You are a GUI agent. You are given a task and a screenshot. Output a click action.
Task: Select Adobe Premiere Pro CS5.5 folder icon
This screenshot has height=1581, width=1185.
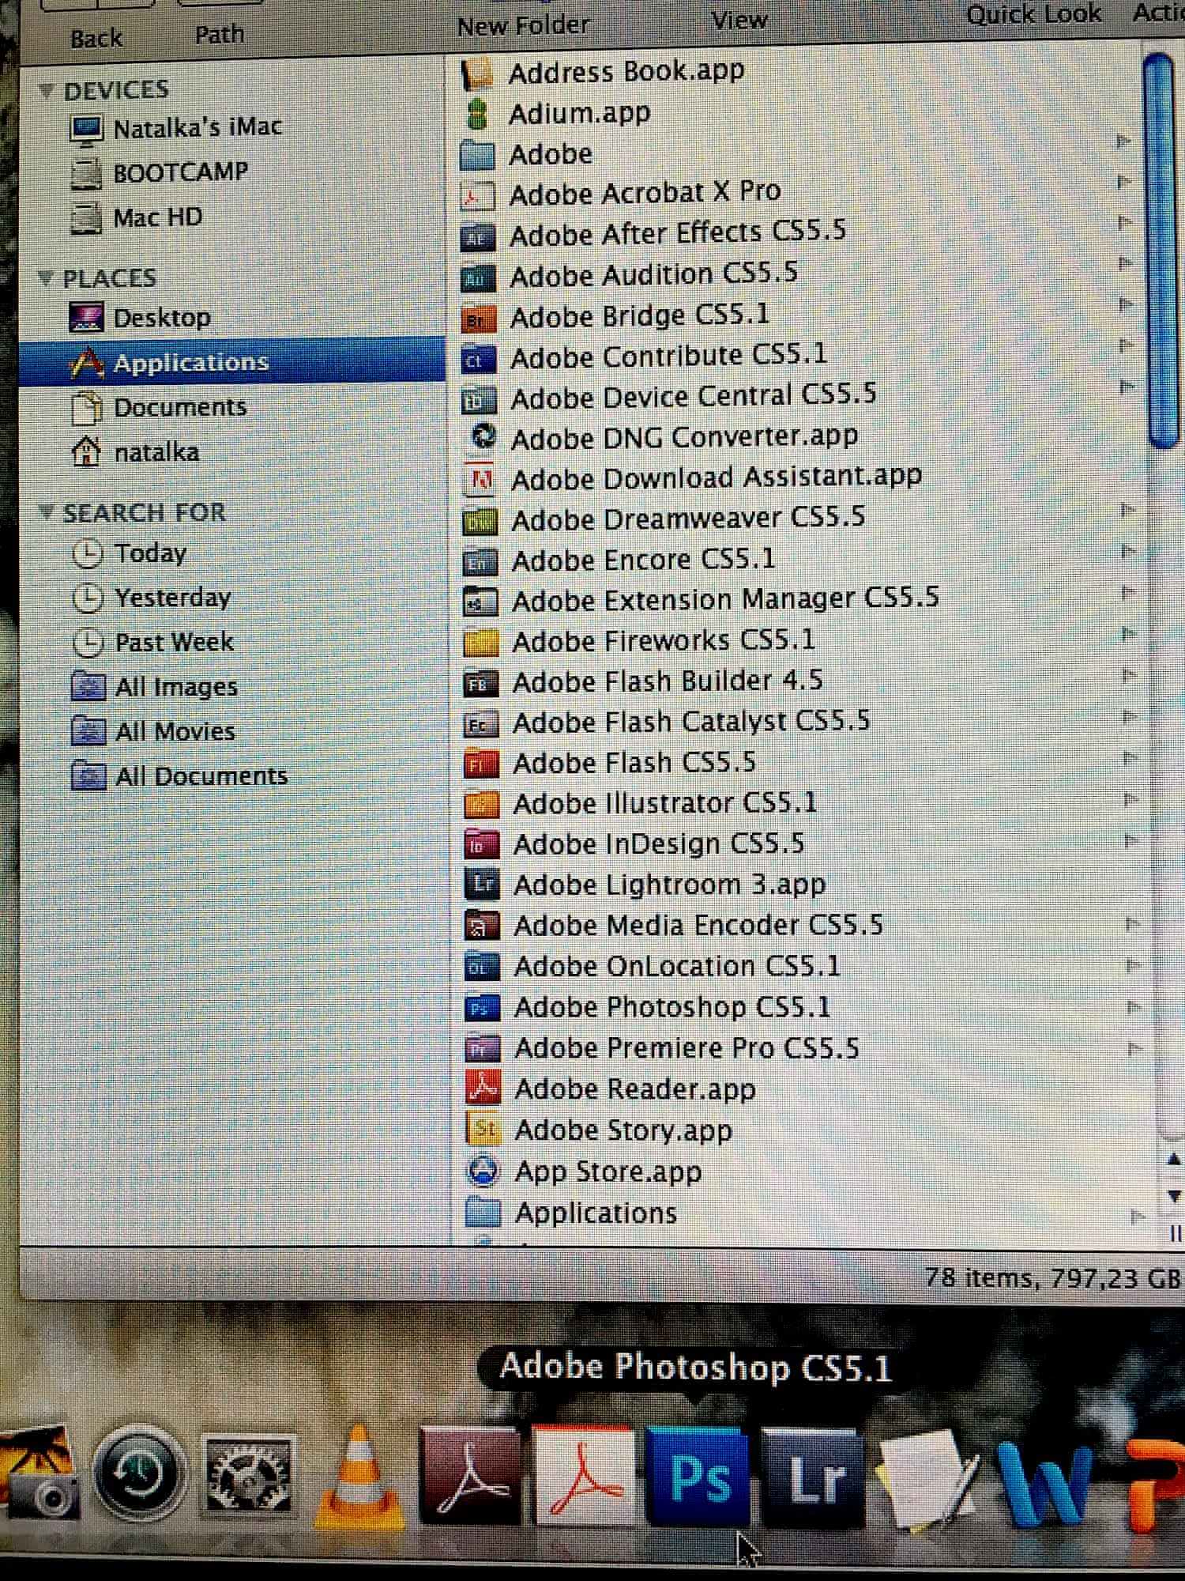coord(483,1049)
